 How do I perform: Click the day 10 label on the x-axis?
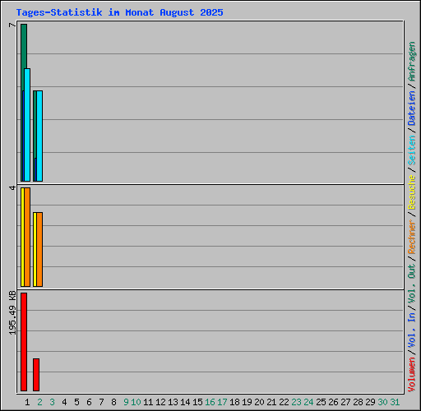(x=136, y=402)
